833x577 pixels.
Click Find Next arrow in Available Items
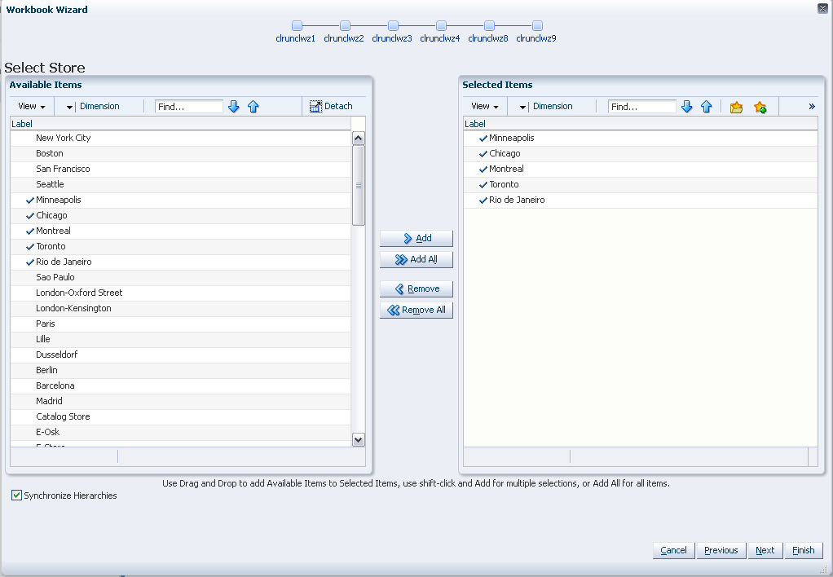(x=234, y=107)
